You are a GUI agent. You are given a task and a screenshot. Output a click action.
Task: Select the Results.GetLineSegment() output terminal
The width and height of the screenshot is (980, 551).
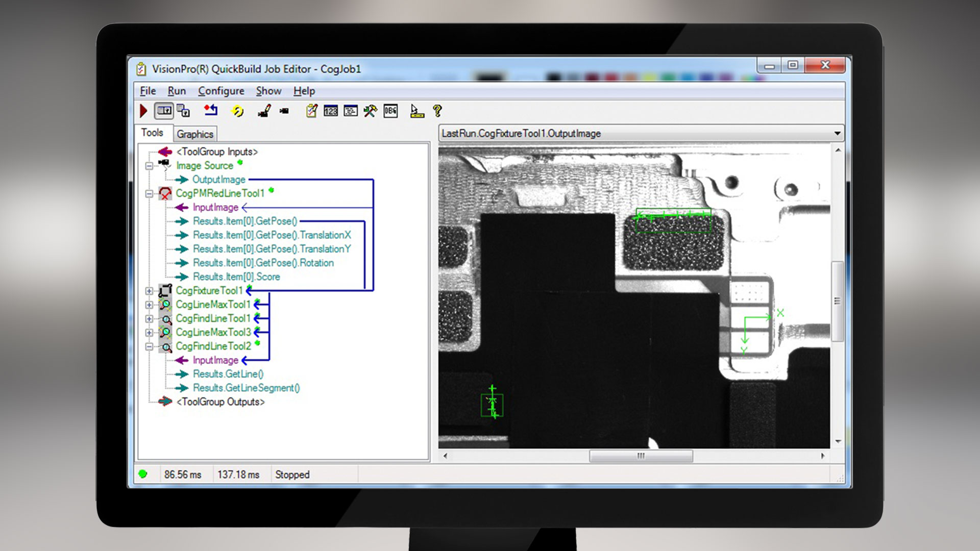[x=247, y=388]
